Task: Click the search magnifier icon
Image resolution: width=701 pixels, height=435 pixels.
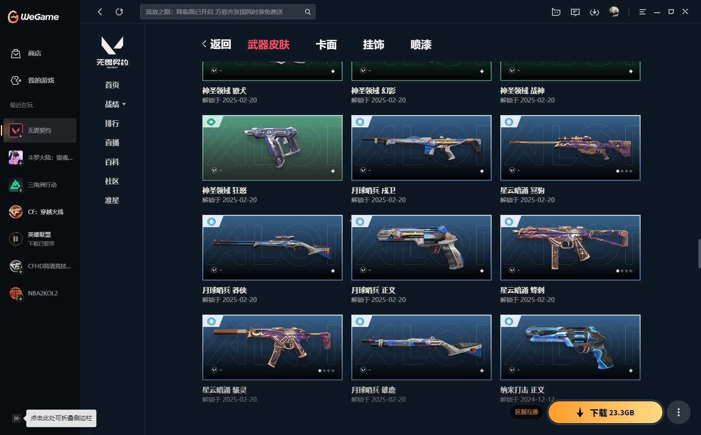Action: point(308,12)
